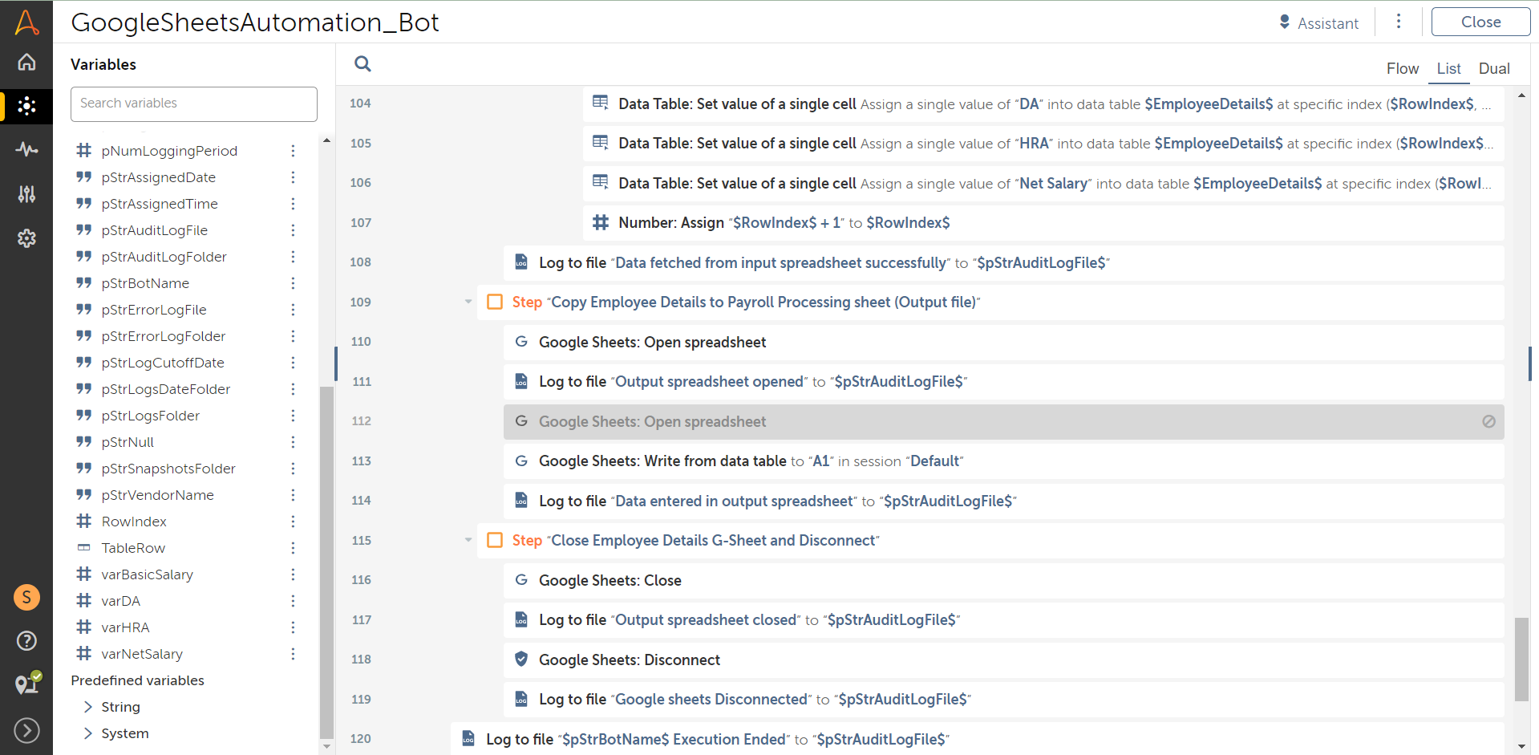Click the user avatar 'S' icon
This screenshot has width=1539, height=755.
26,597
